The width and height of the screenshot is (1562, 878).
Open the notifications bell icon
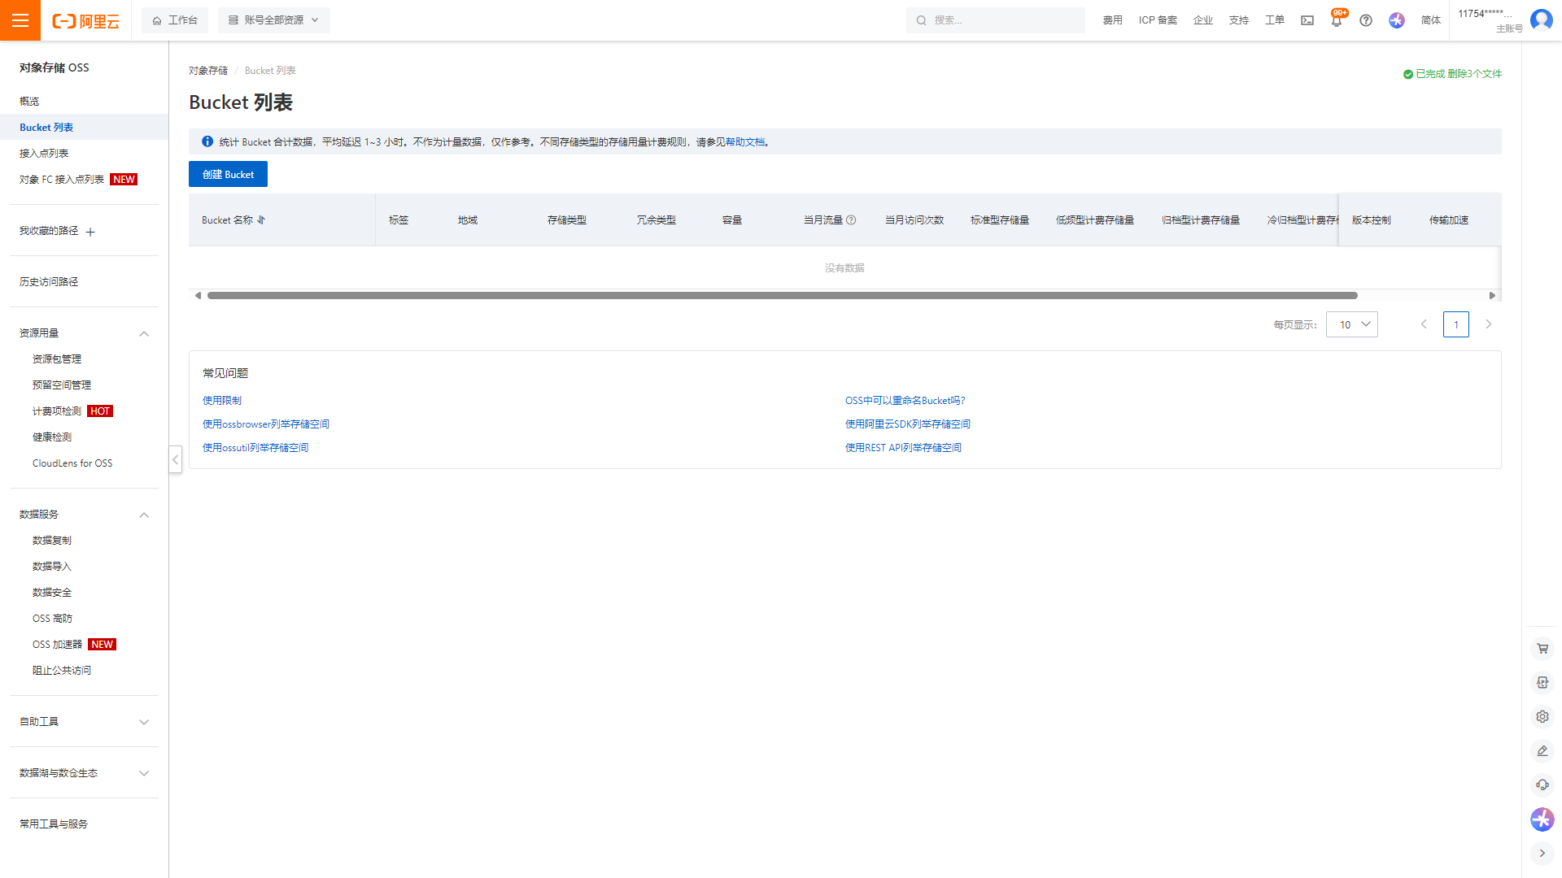pos(1337,21)
